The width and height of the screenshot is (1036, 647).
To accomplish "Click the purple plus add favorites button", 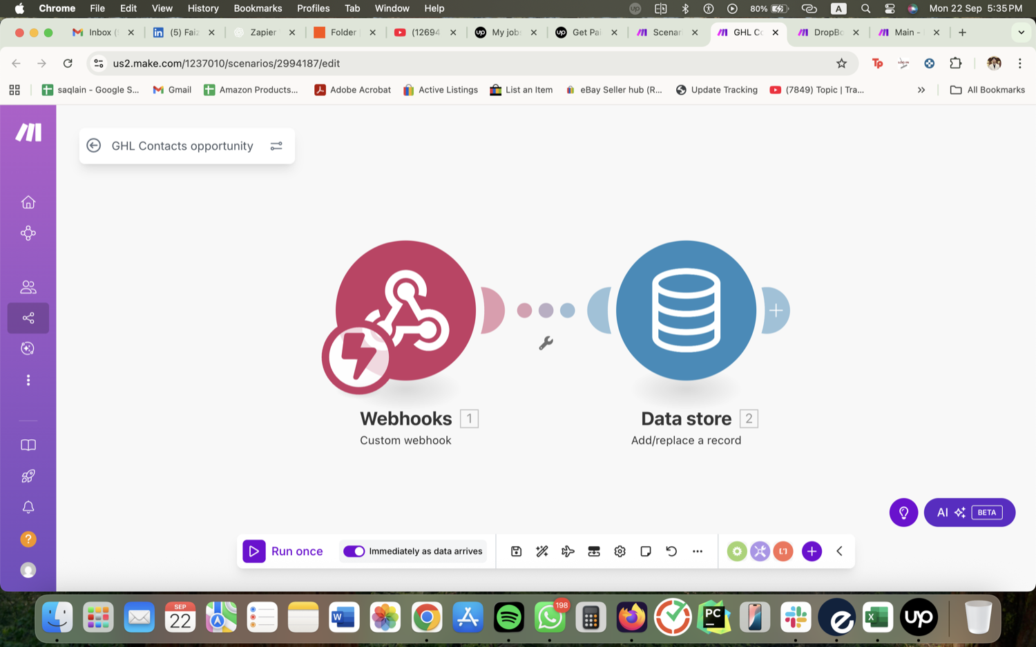I will pos(812,551).
